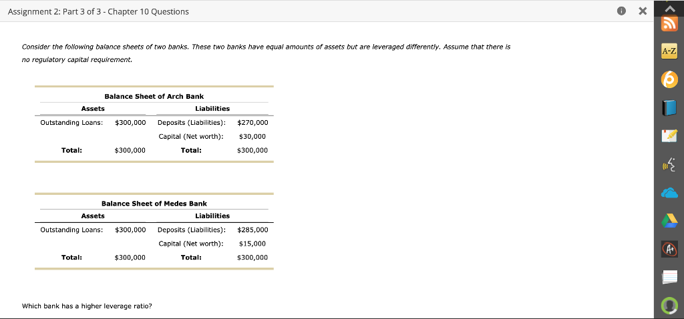The image size is (684, 319).
Task: Click the $270,000 deposits value
Action: [252, 122]
